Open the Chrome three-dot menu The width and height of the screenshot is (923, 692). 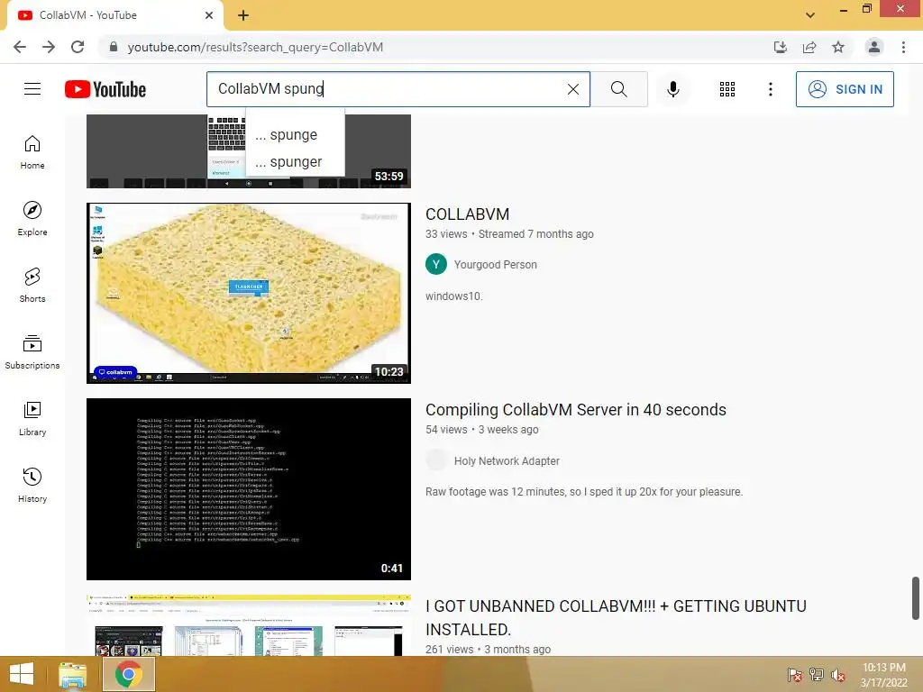(903, 47)
